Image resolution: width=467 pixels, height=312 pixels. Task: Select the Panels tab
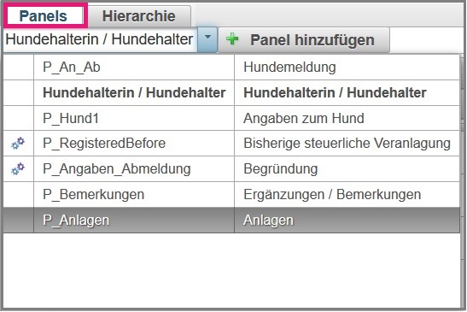44,15
